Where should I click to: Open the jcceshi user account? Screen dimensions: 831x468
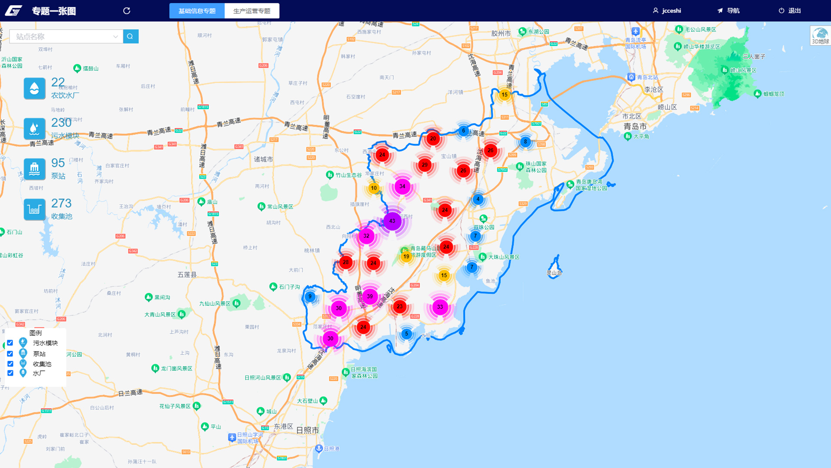(667, 11)
